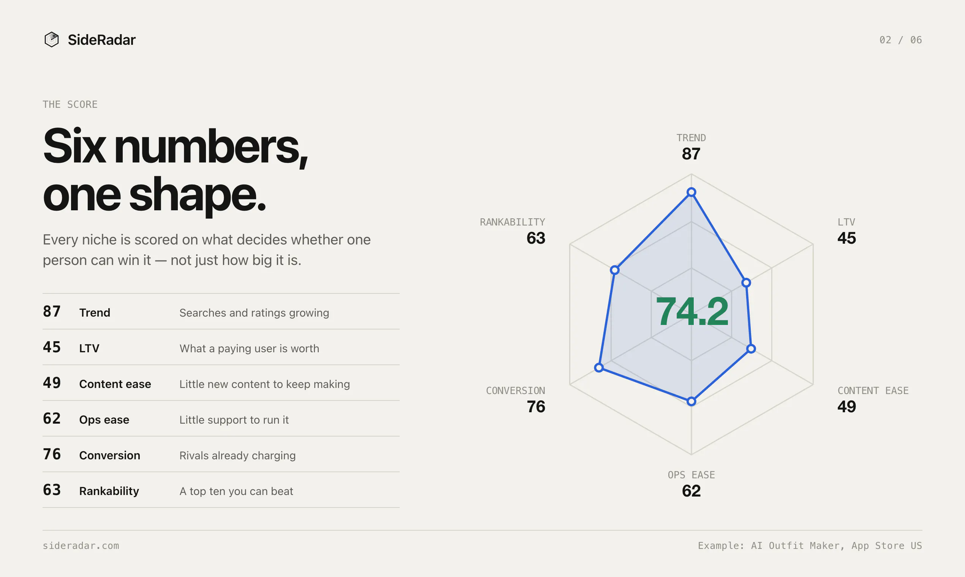Select the Conversion radar data point

pyautogui.click(x=599, y=367)
